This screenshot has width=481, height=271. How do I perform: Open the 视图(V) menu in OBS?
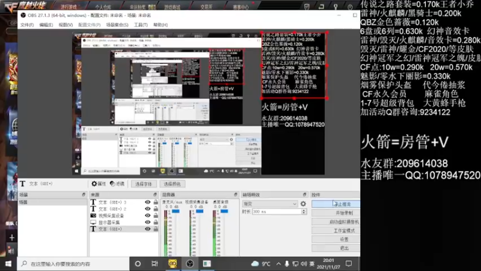66,25
